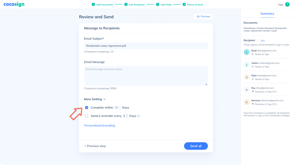294x165 pixels.
Task: Click the Send button
Action: click(196, 146)
